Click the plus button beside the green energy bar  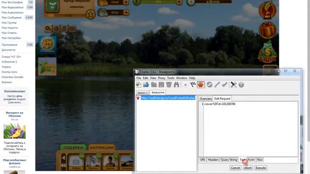pos(179,2)
